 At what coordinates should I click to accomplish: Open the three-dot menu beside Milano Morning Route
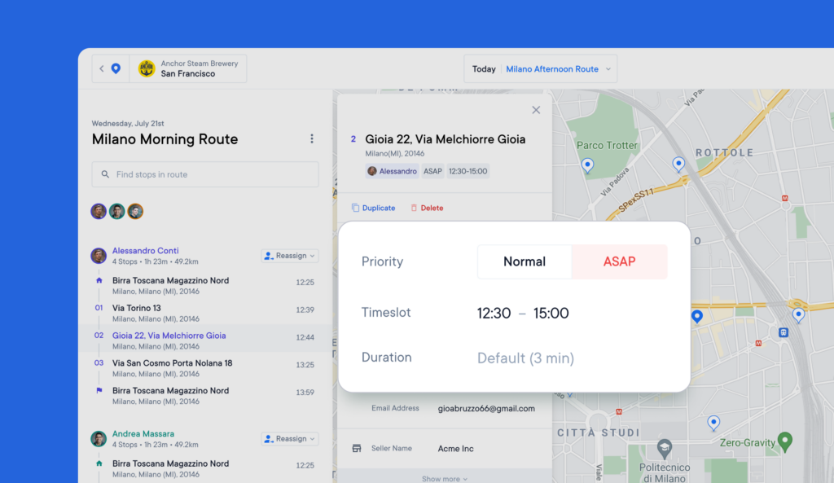point(312,138)
